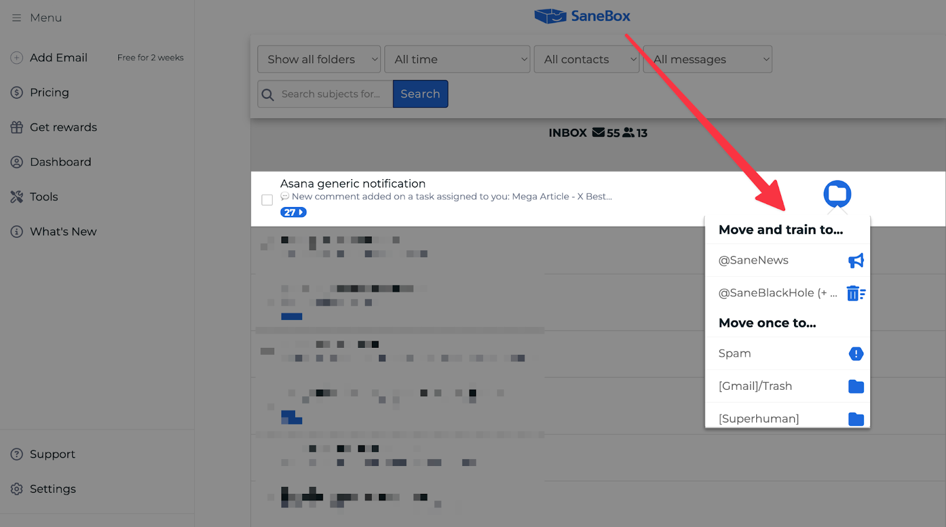Click Free for 2 weeks text

click(x=150, y=57)
